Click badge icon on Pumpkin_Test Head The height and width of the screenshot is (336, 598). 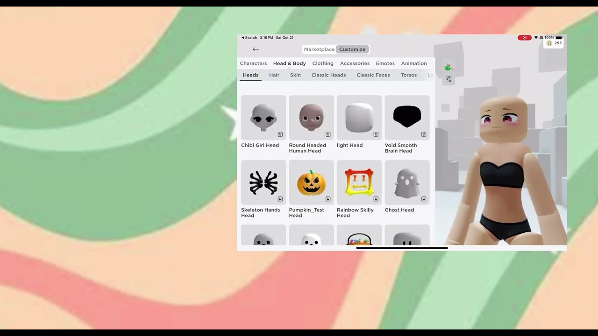[328, 199]
